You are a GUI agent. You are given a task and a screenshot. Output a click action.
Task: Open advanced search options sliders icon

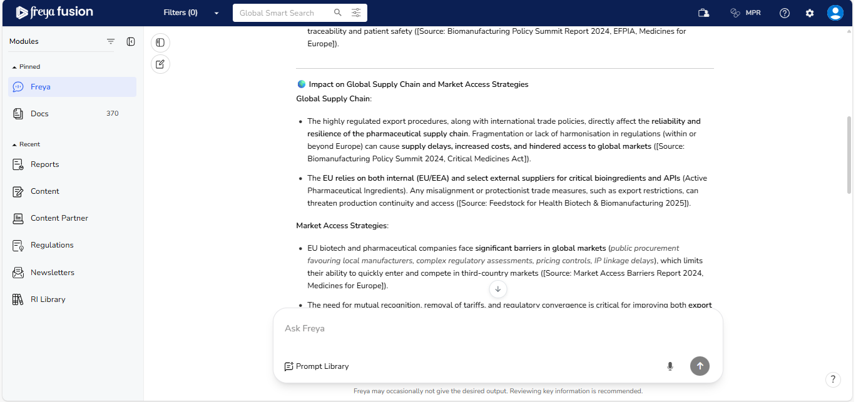click(356, 13)
